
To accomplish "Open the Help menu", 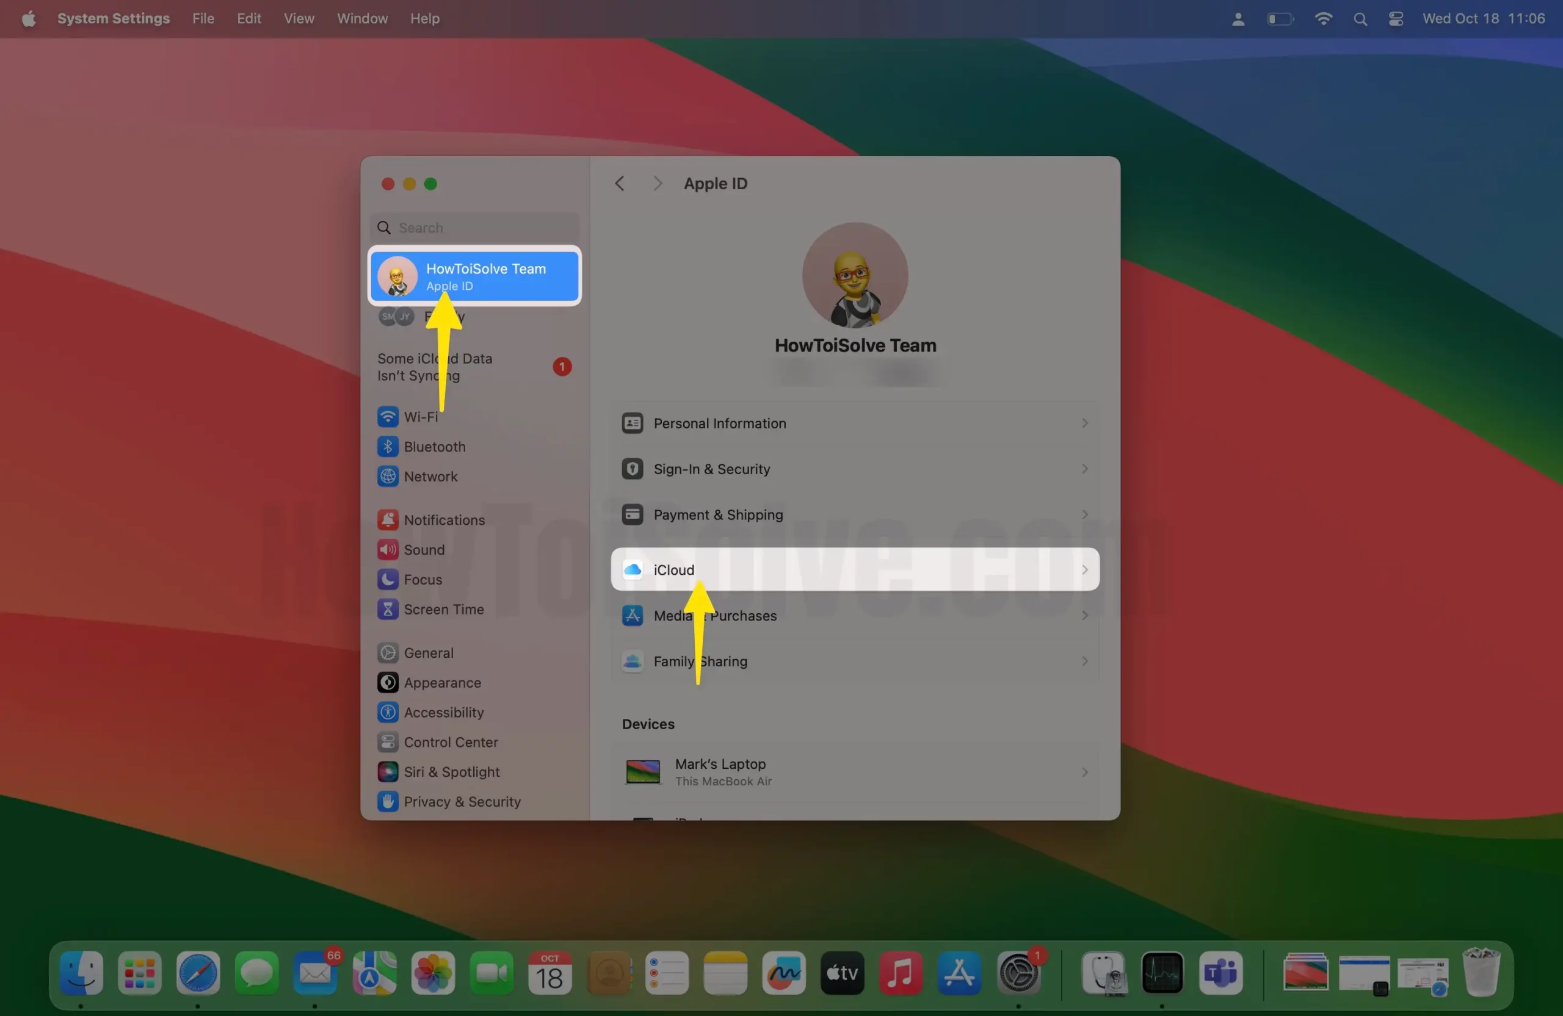I will tap(425, 18).
